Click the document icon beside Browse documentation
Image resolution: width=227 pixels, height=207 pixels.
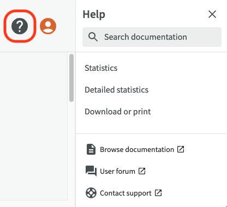[91, 149]
